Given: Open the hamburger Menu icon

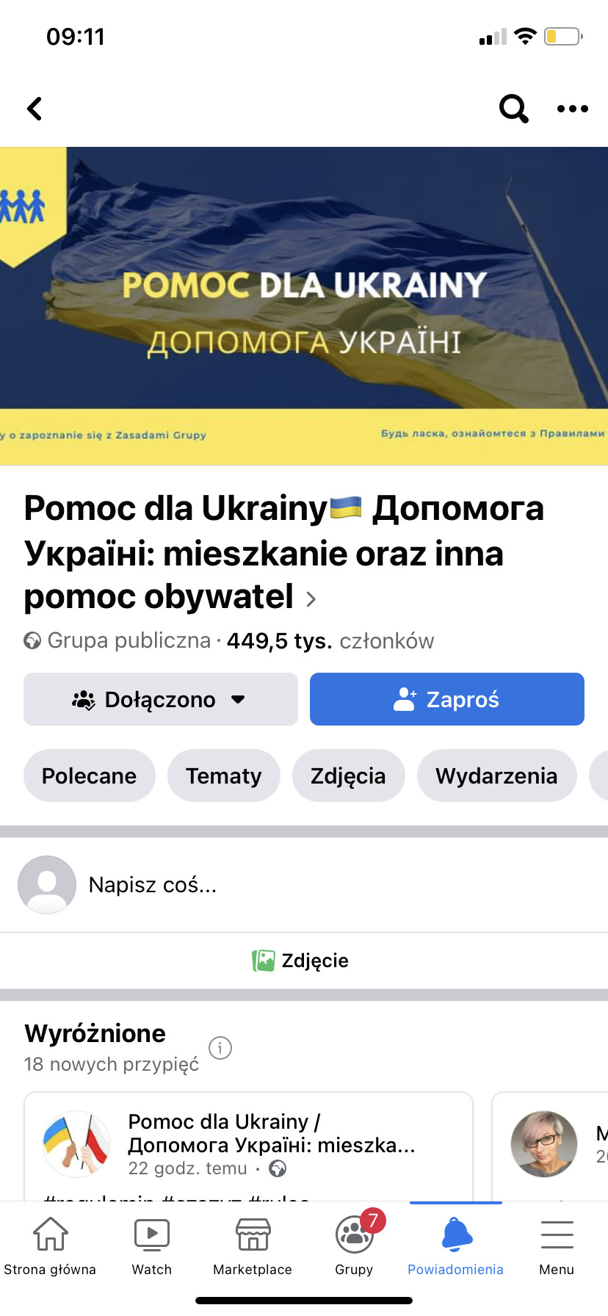Looking at the screenshot, I should click(557, 1234).
